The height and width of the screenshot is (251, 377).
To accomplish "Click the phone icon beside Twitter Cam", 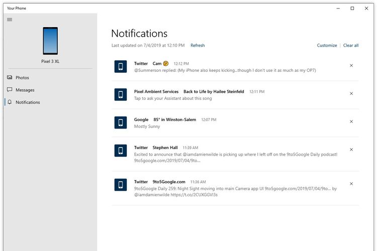I will 121,67.
